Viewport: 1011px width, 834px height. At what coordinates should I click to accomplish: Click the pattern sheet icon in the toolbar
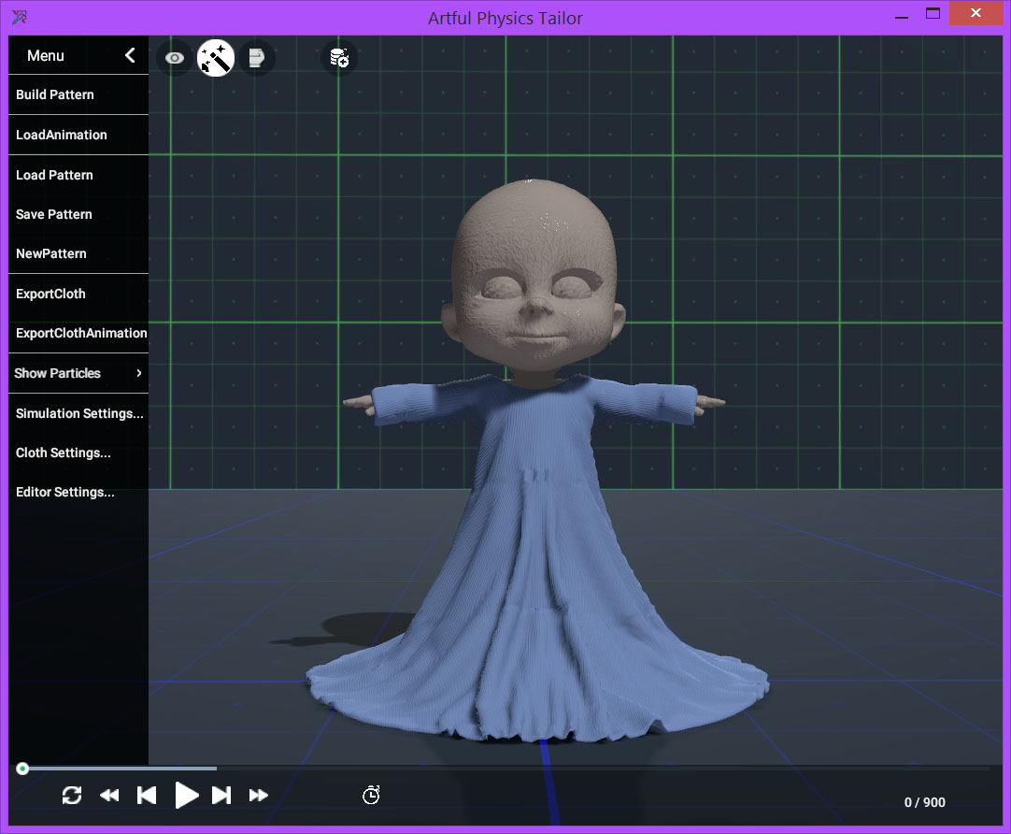pos(257,58)
